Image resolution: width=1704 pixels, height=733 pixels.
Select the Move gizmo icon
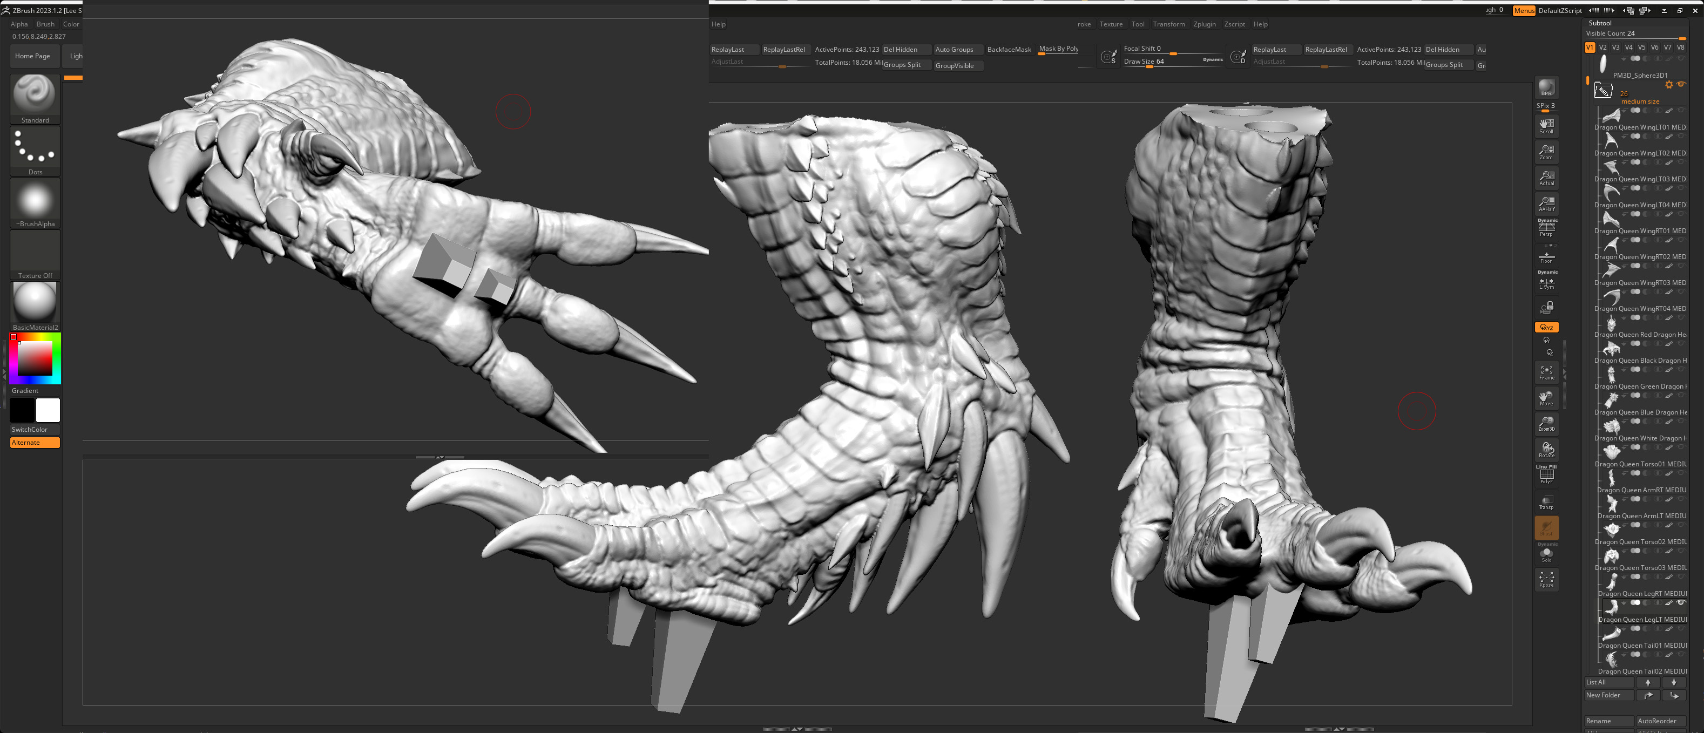pyautogui.click(x=1546, y=398)
